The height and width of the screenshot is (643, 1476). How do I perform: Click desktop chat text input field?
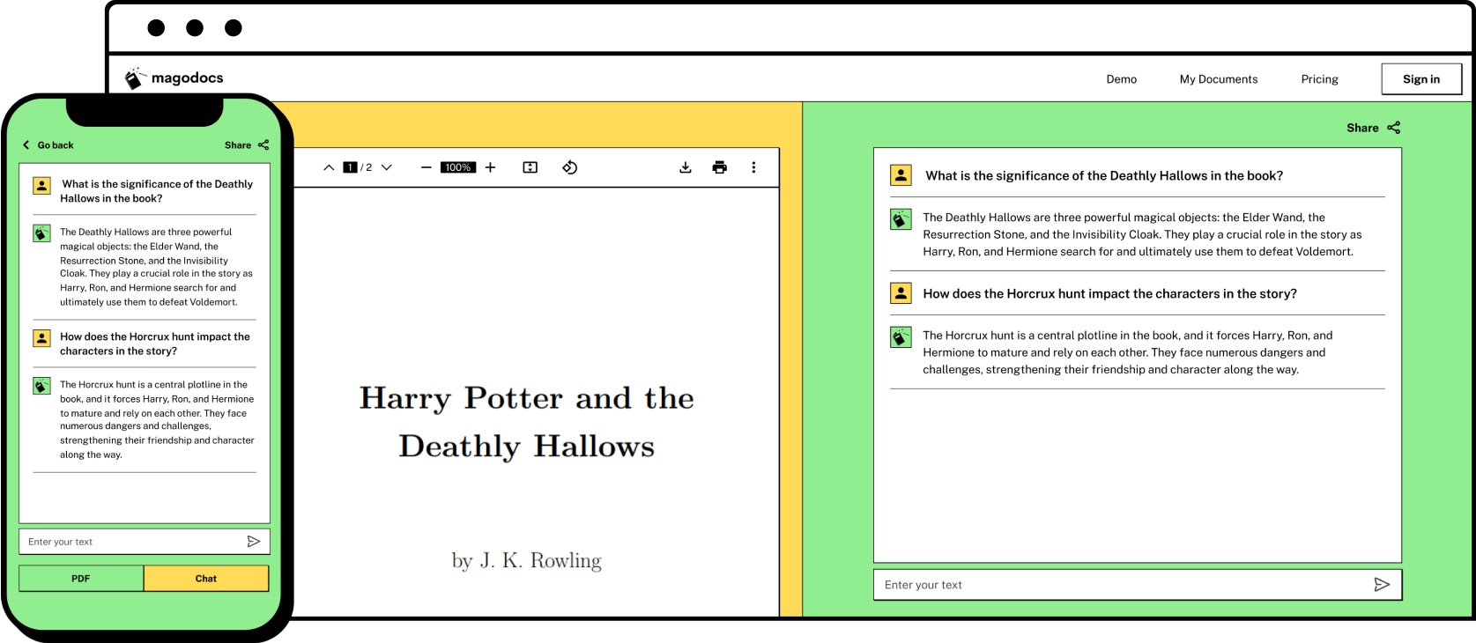(1137, 585)
